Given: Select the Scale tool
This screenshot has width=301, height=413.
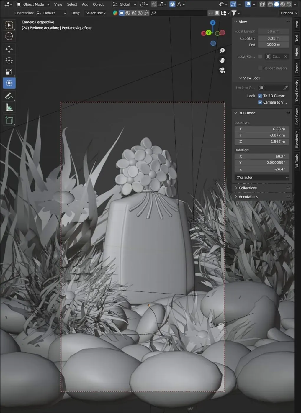Looking at the screenshot, I should [9, 72].
